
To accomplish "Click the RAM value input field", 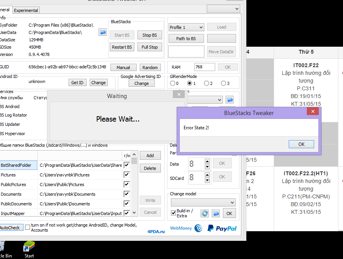I will click(x=204, y=67).
